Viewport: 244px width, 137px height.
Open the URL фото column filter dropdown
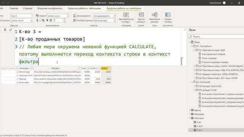coord(80,68)
